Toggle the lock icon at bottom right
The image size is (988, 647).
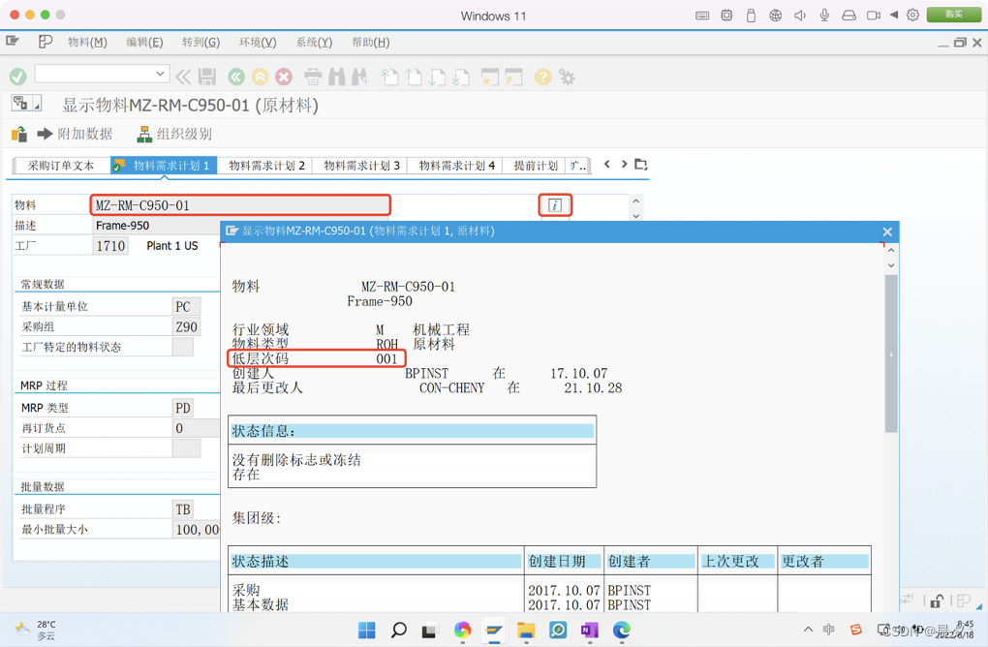coord(936,601)
